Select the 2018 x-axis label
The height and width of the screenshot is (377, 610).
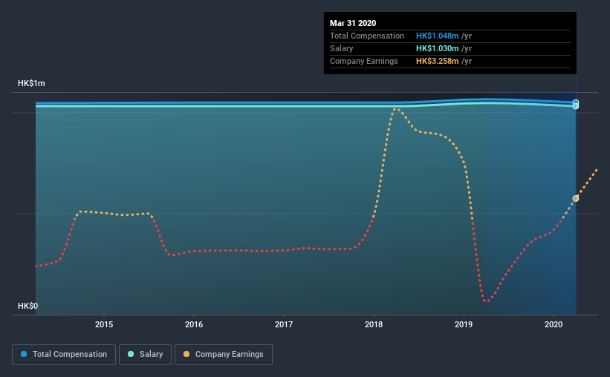(x=374, y=324)
